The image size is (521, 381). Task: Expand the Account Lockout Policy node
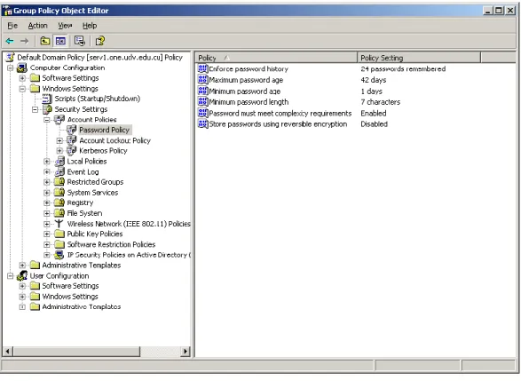59,140
